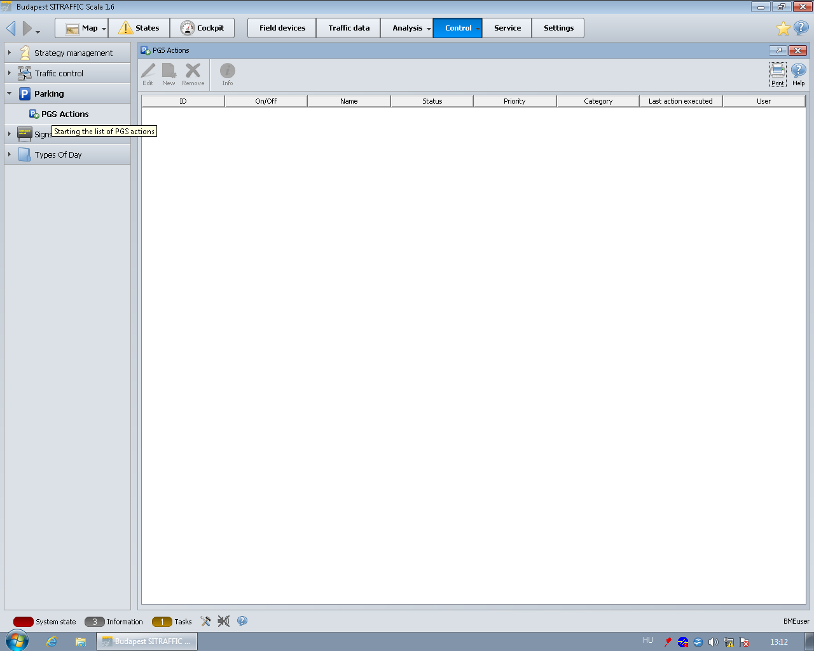This screenshot has width=814, height=651.
Task: Open the Information messages counter
Action: point(114,622)
